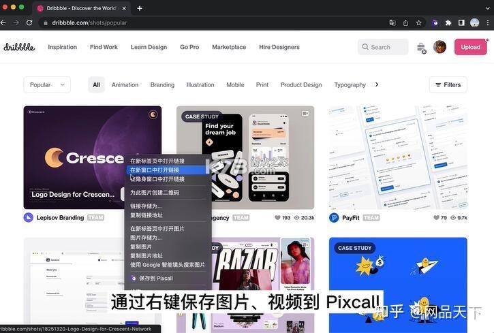Open the Find Work nav link
Screen dimensions: 494x333
[104, 47]
